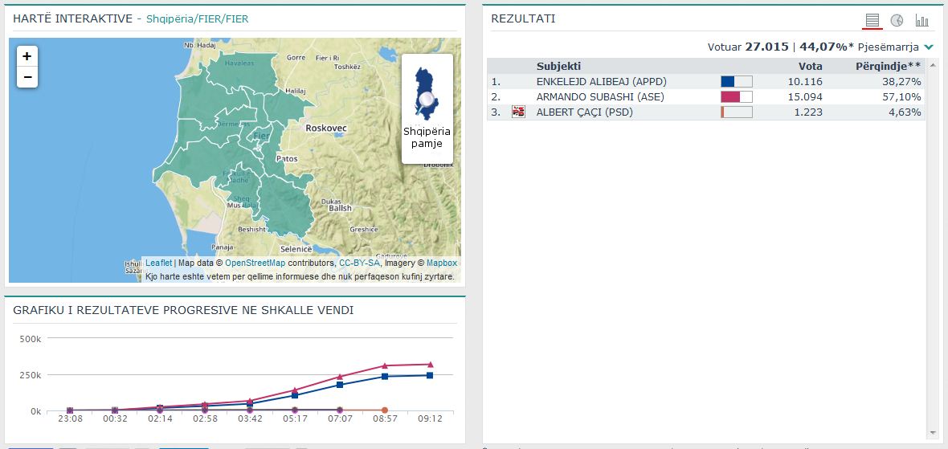
Task: Follow the Mapbox imagery link
Action: click(x=441, y=263)
